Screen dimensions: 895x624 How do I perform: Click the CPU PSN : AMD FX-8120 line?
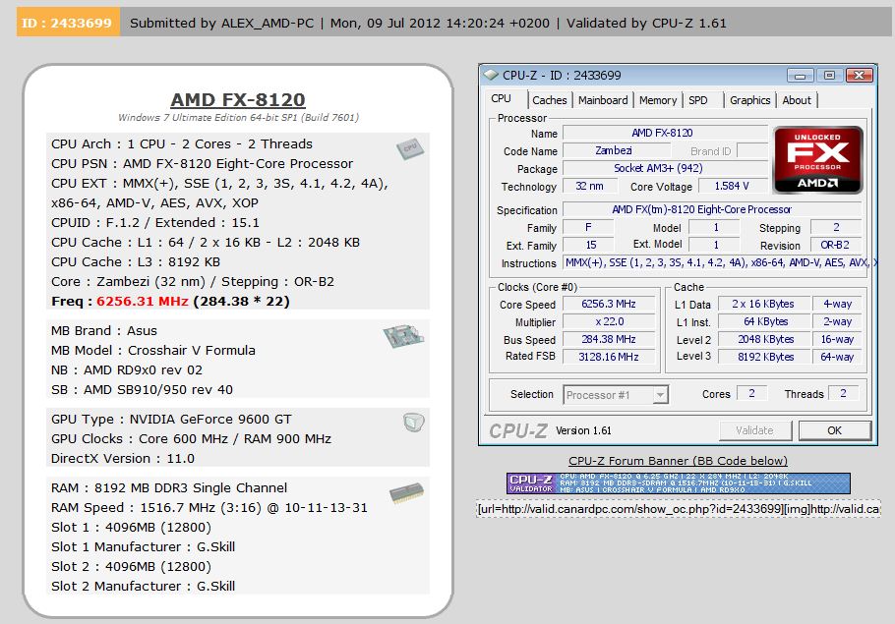point(202,164)
